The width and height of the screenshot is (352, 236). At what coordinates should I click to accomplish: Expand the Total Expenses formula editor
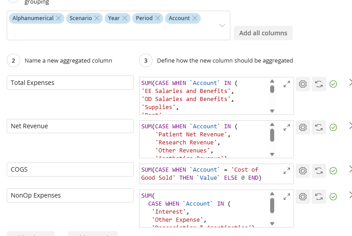(287, 84)
